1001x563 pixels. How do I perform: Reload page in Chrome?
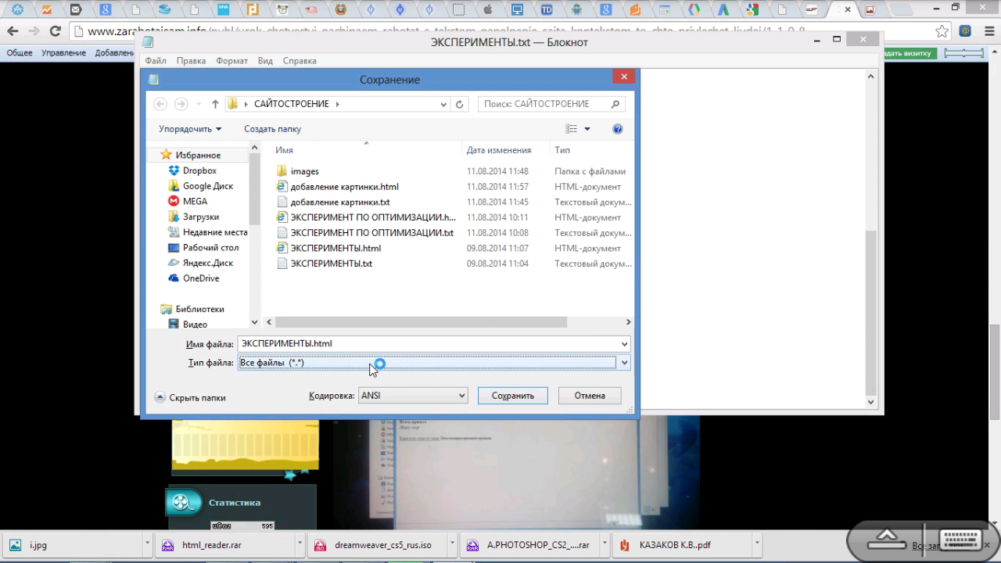pos(55,31)
